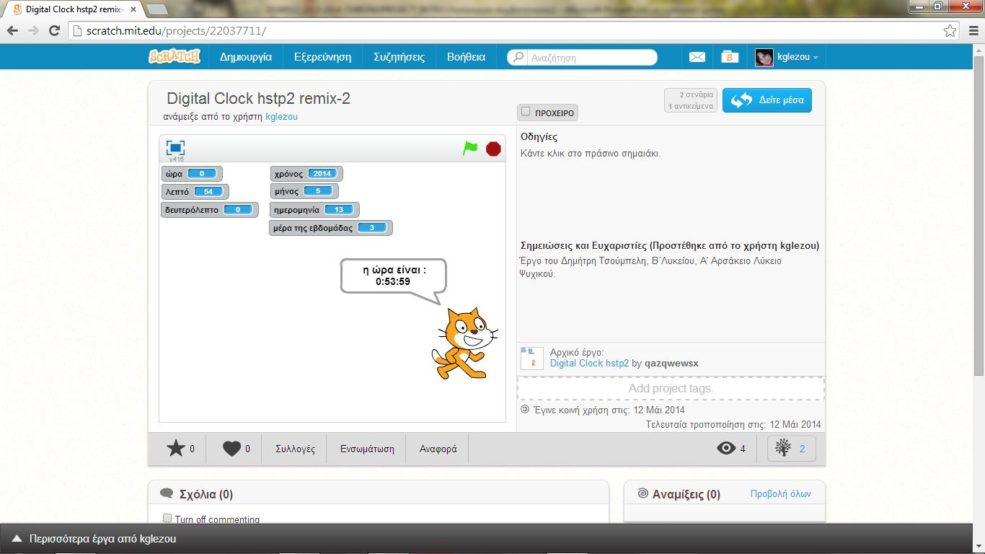Click the eye views icon
Viewport: 985px width, 554px height.
[726, 449]
